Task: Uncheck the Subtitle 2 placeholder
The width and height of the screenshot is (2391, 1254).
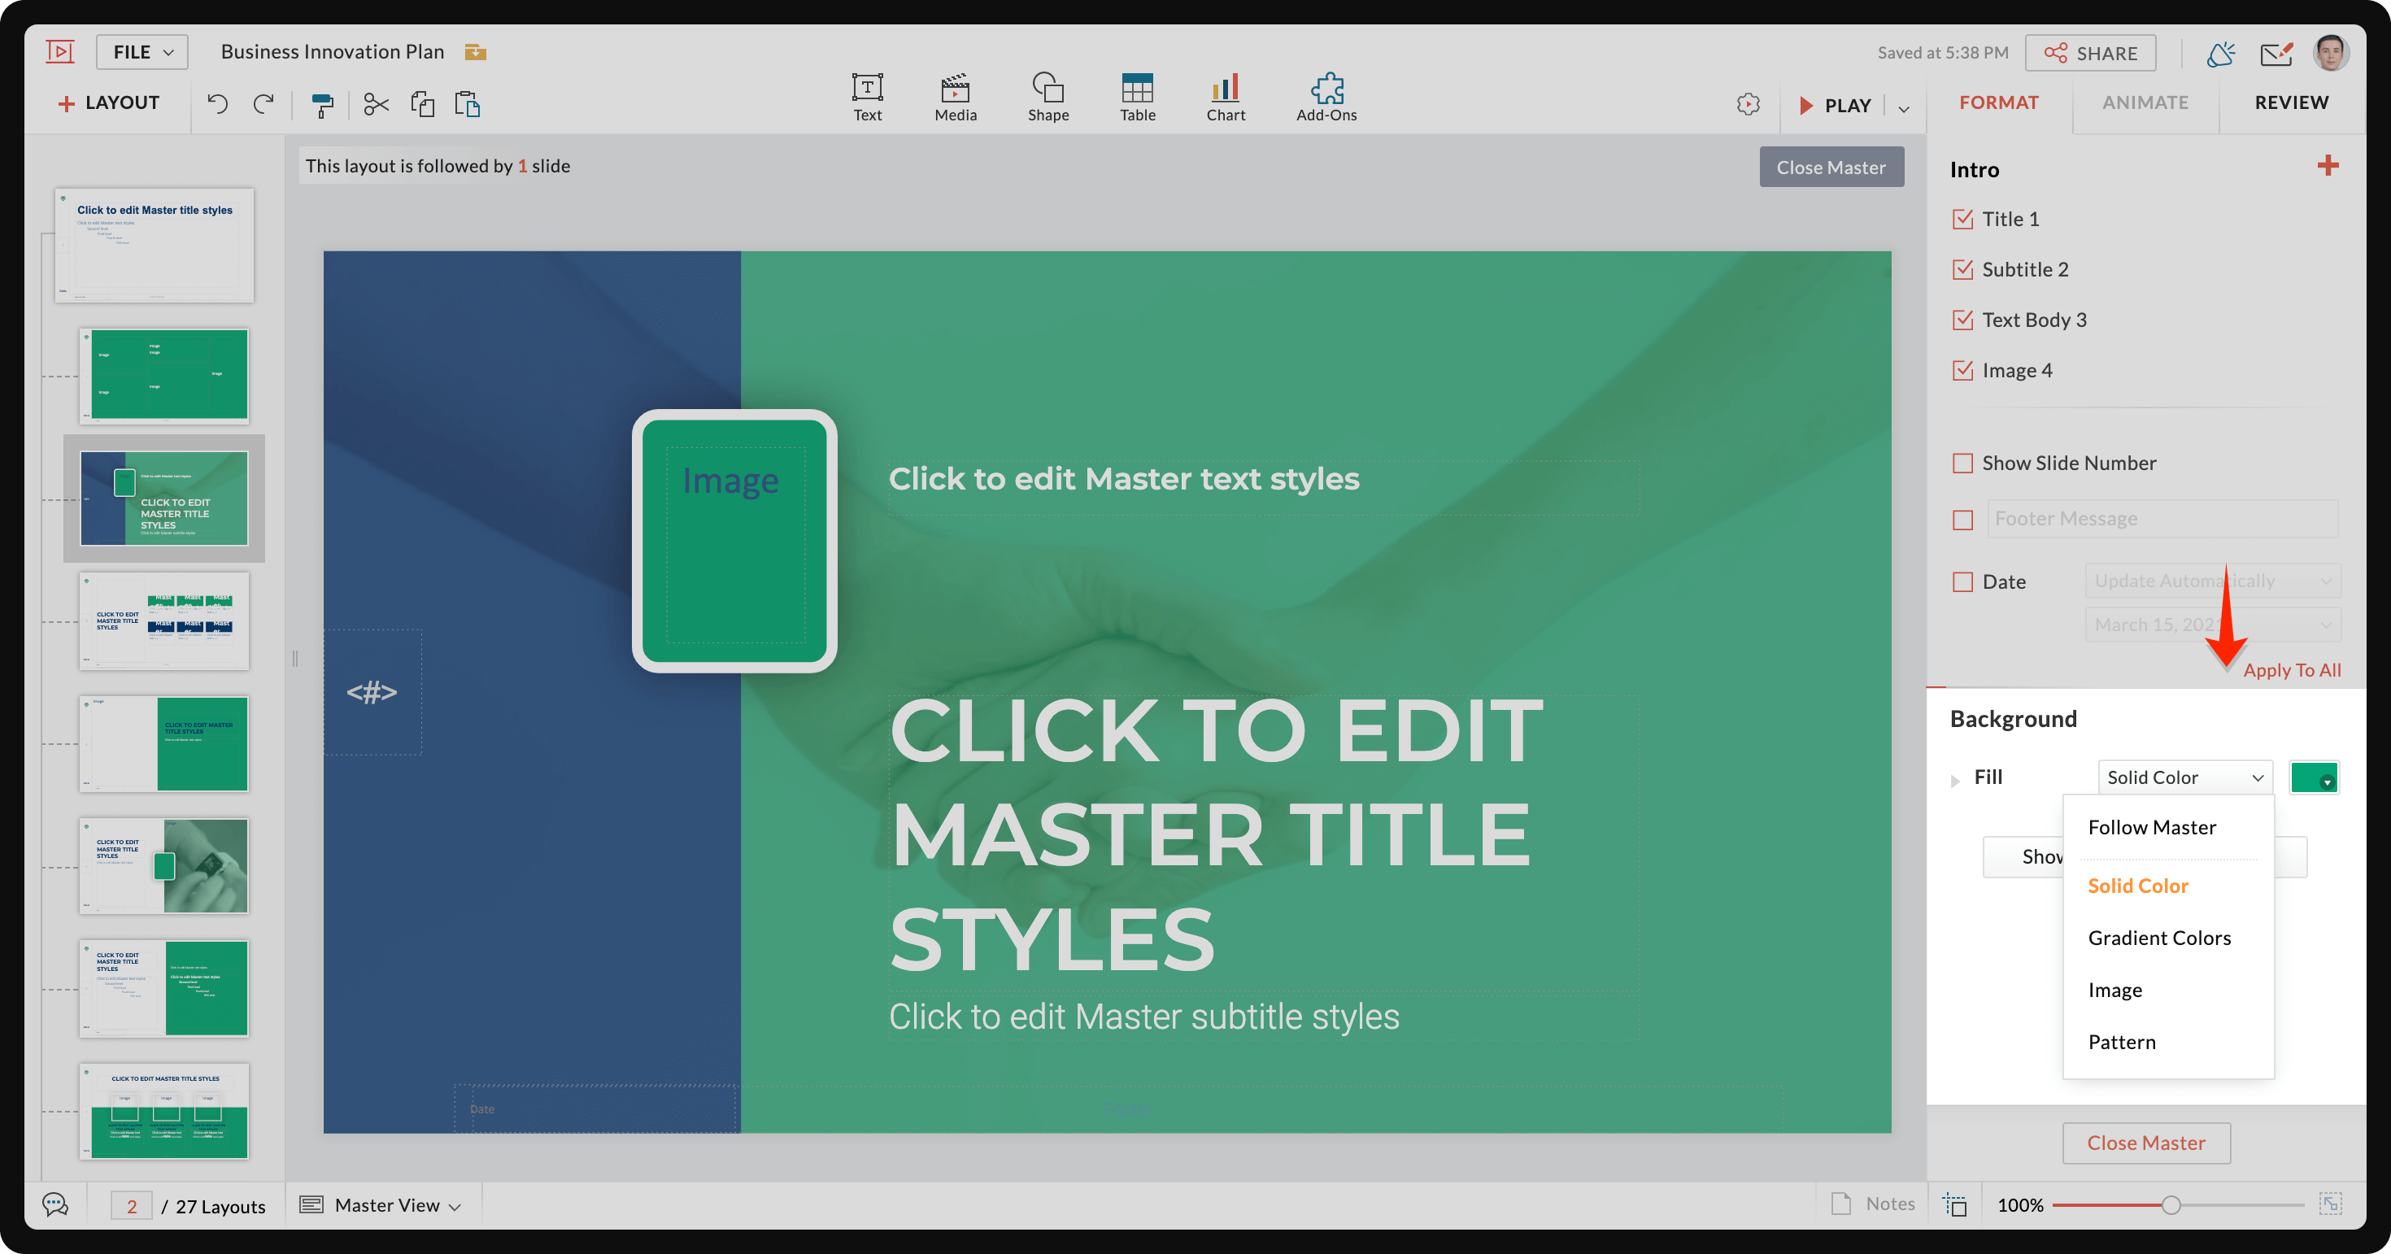Action: coord(1962,269)
